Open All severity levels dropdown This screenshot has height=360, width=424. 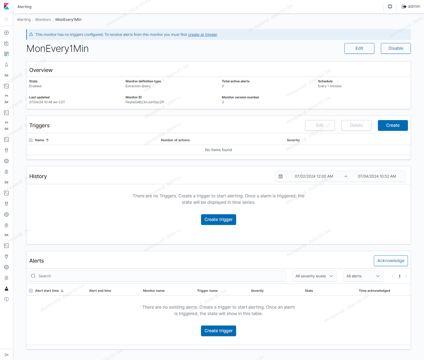(x=314, y=276)
